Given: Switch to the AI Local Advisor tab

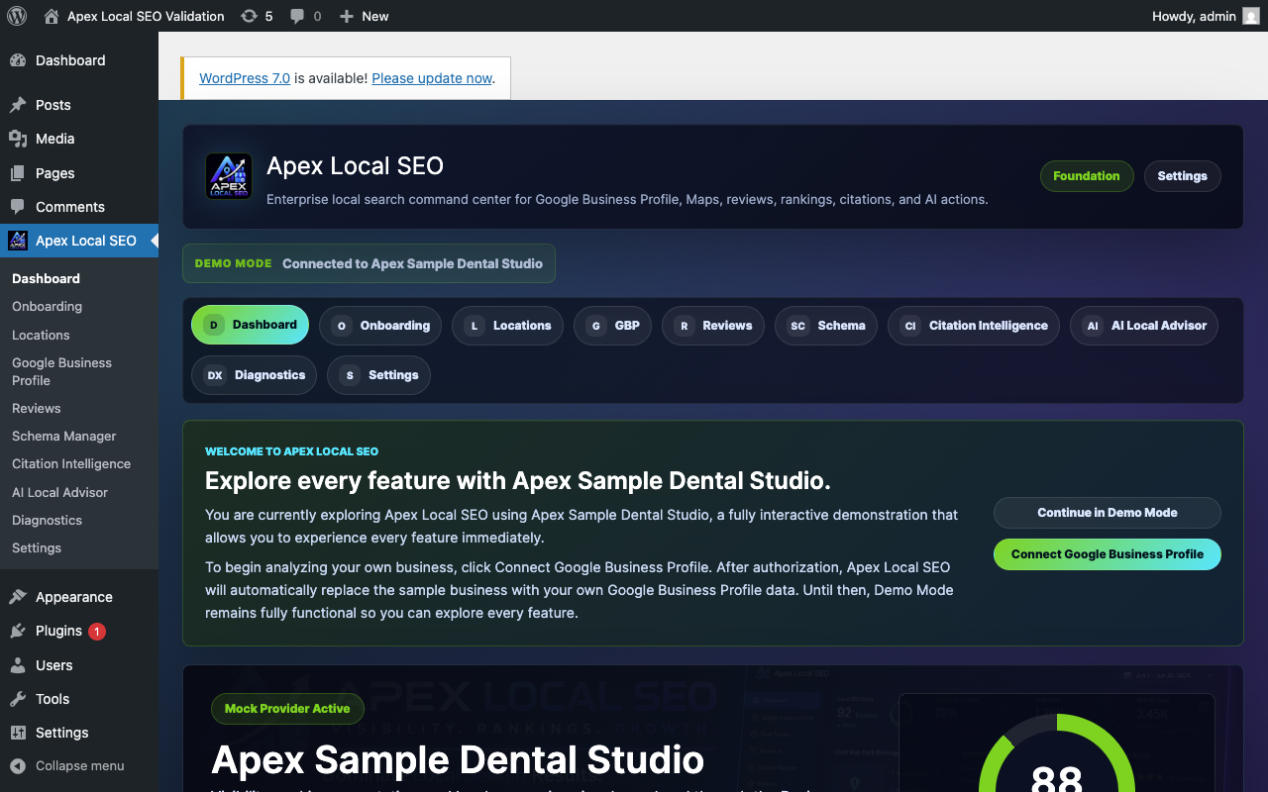Looking at the screenshot, I should coord(1144,326).
